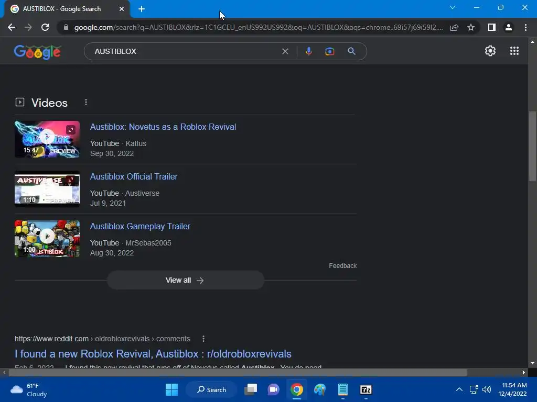537x402 pixels.
Task: Click the vertical scrollbar thumb
Action: click(x=532, y=147)
